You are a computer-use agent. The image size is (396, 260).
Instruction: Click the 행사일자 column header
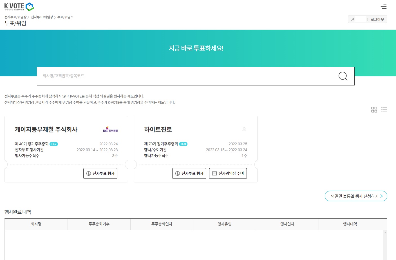(287, 224)
